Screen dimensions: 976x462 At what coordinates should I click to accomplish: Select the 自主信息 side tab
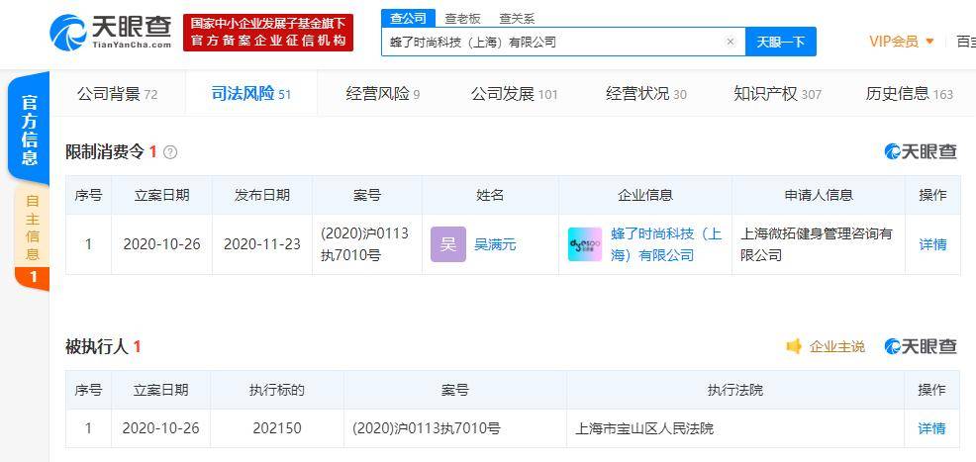tap(32, 228)
